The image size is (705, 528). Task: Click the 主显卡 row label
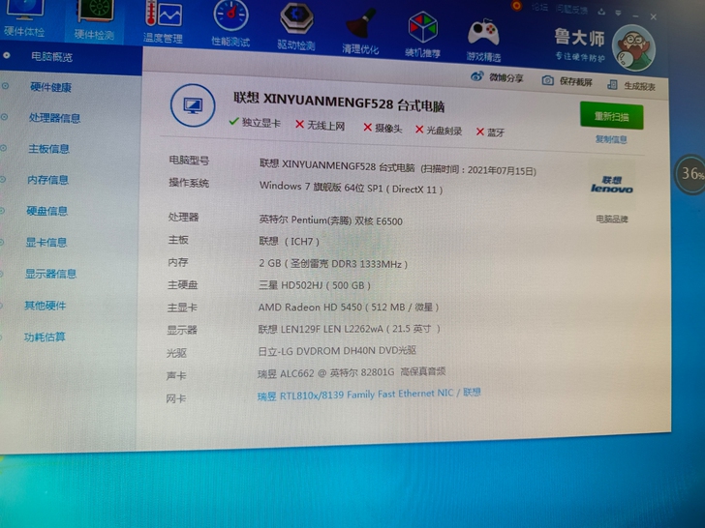pos(182,308)
